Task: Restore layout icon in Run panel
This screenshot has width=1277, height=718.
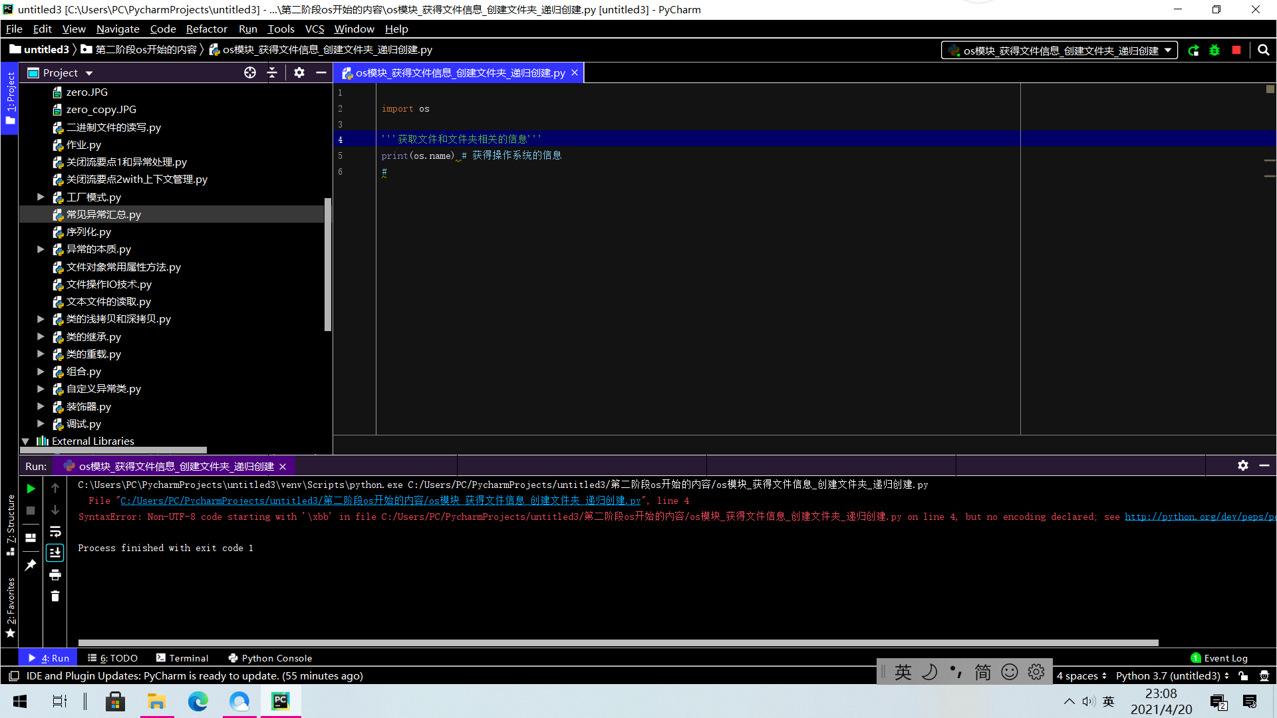Action: tap(31, 538)
